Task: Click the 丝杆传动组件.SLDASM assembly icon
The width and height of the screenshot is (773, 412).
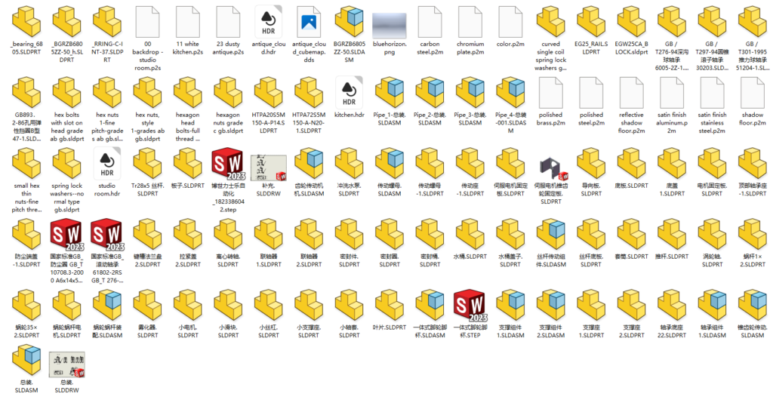Action: pyautogui.click(x=550, y=235)
